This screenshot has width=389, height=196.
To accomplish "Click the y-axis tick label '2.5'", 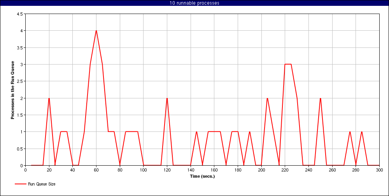I will [20, 81].
